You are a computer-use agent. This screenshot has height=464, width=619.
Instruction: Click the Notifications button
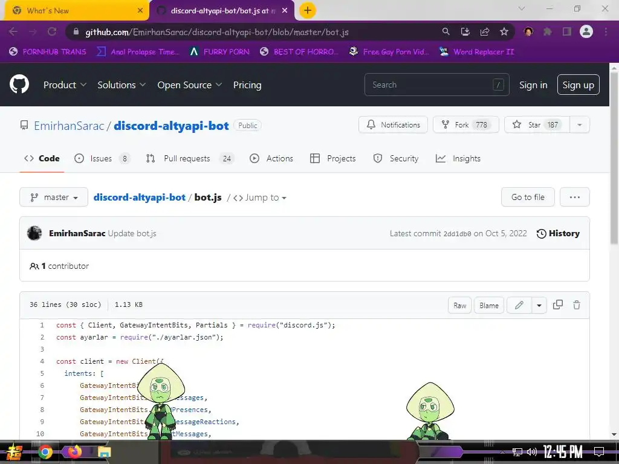[393, 124]
